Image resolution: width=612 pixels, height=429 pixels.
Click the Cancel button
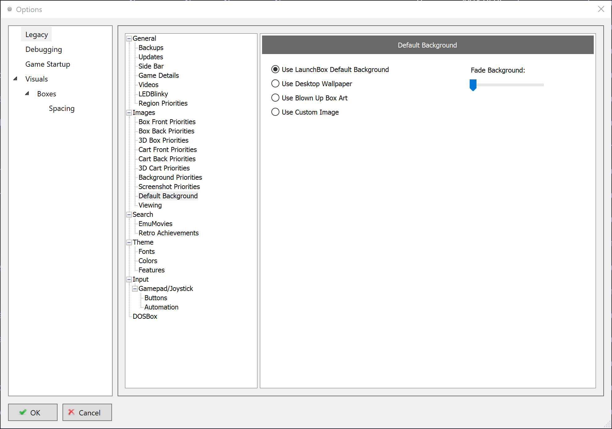[x=87, y=412]
